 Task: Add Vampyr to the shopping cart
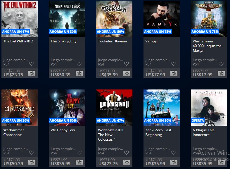coord(174,73)
